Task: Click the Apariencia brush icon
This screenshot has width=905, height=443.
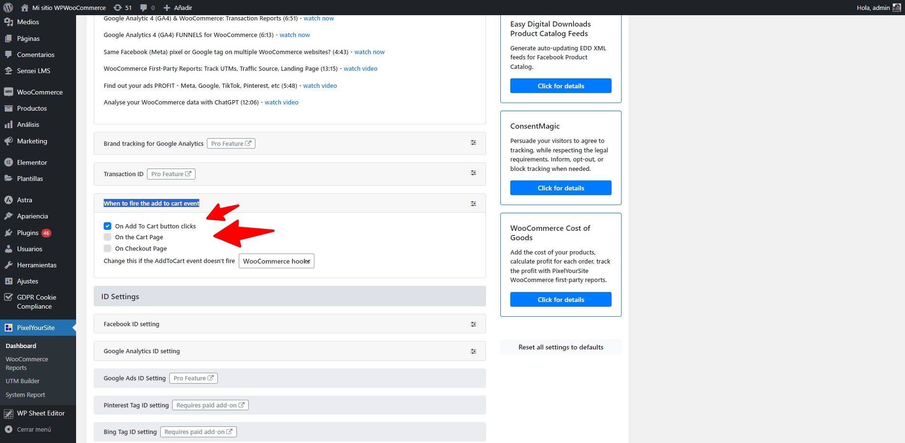Action: pyautogui.click(x=9, y=216)
